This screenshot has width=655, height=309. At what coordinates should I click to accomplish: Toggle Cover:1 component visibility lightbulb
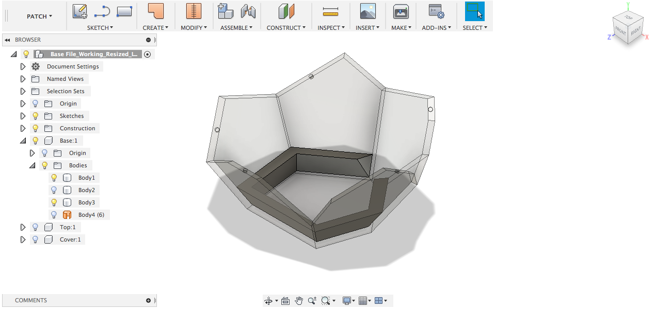click(35, 239)
